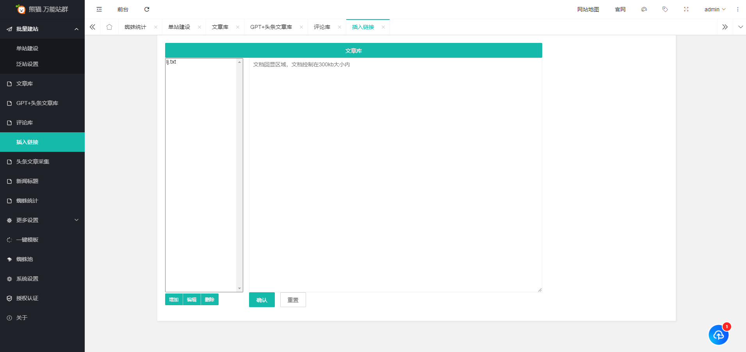Close the 评论库 tab

coord(340,27)
